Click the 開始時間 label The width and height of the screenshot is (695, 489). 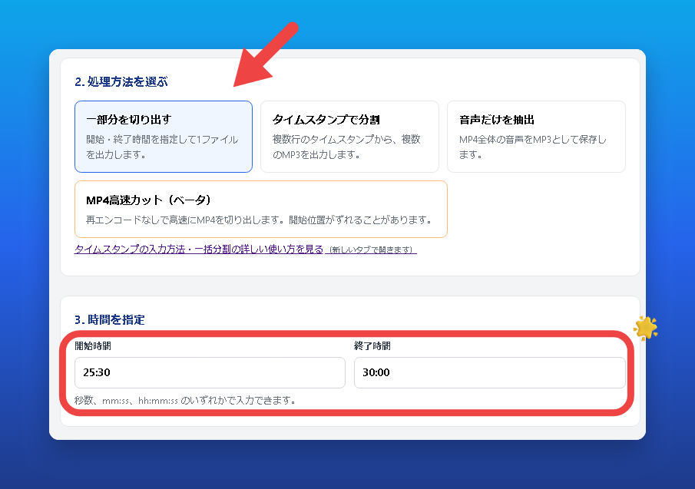(93, 346)
